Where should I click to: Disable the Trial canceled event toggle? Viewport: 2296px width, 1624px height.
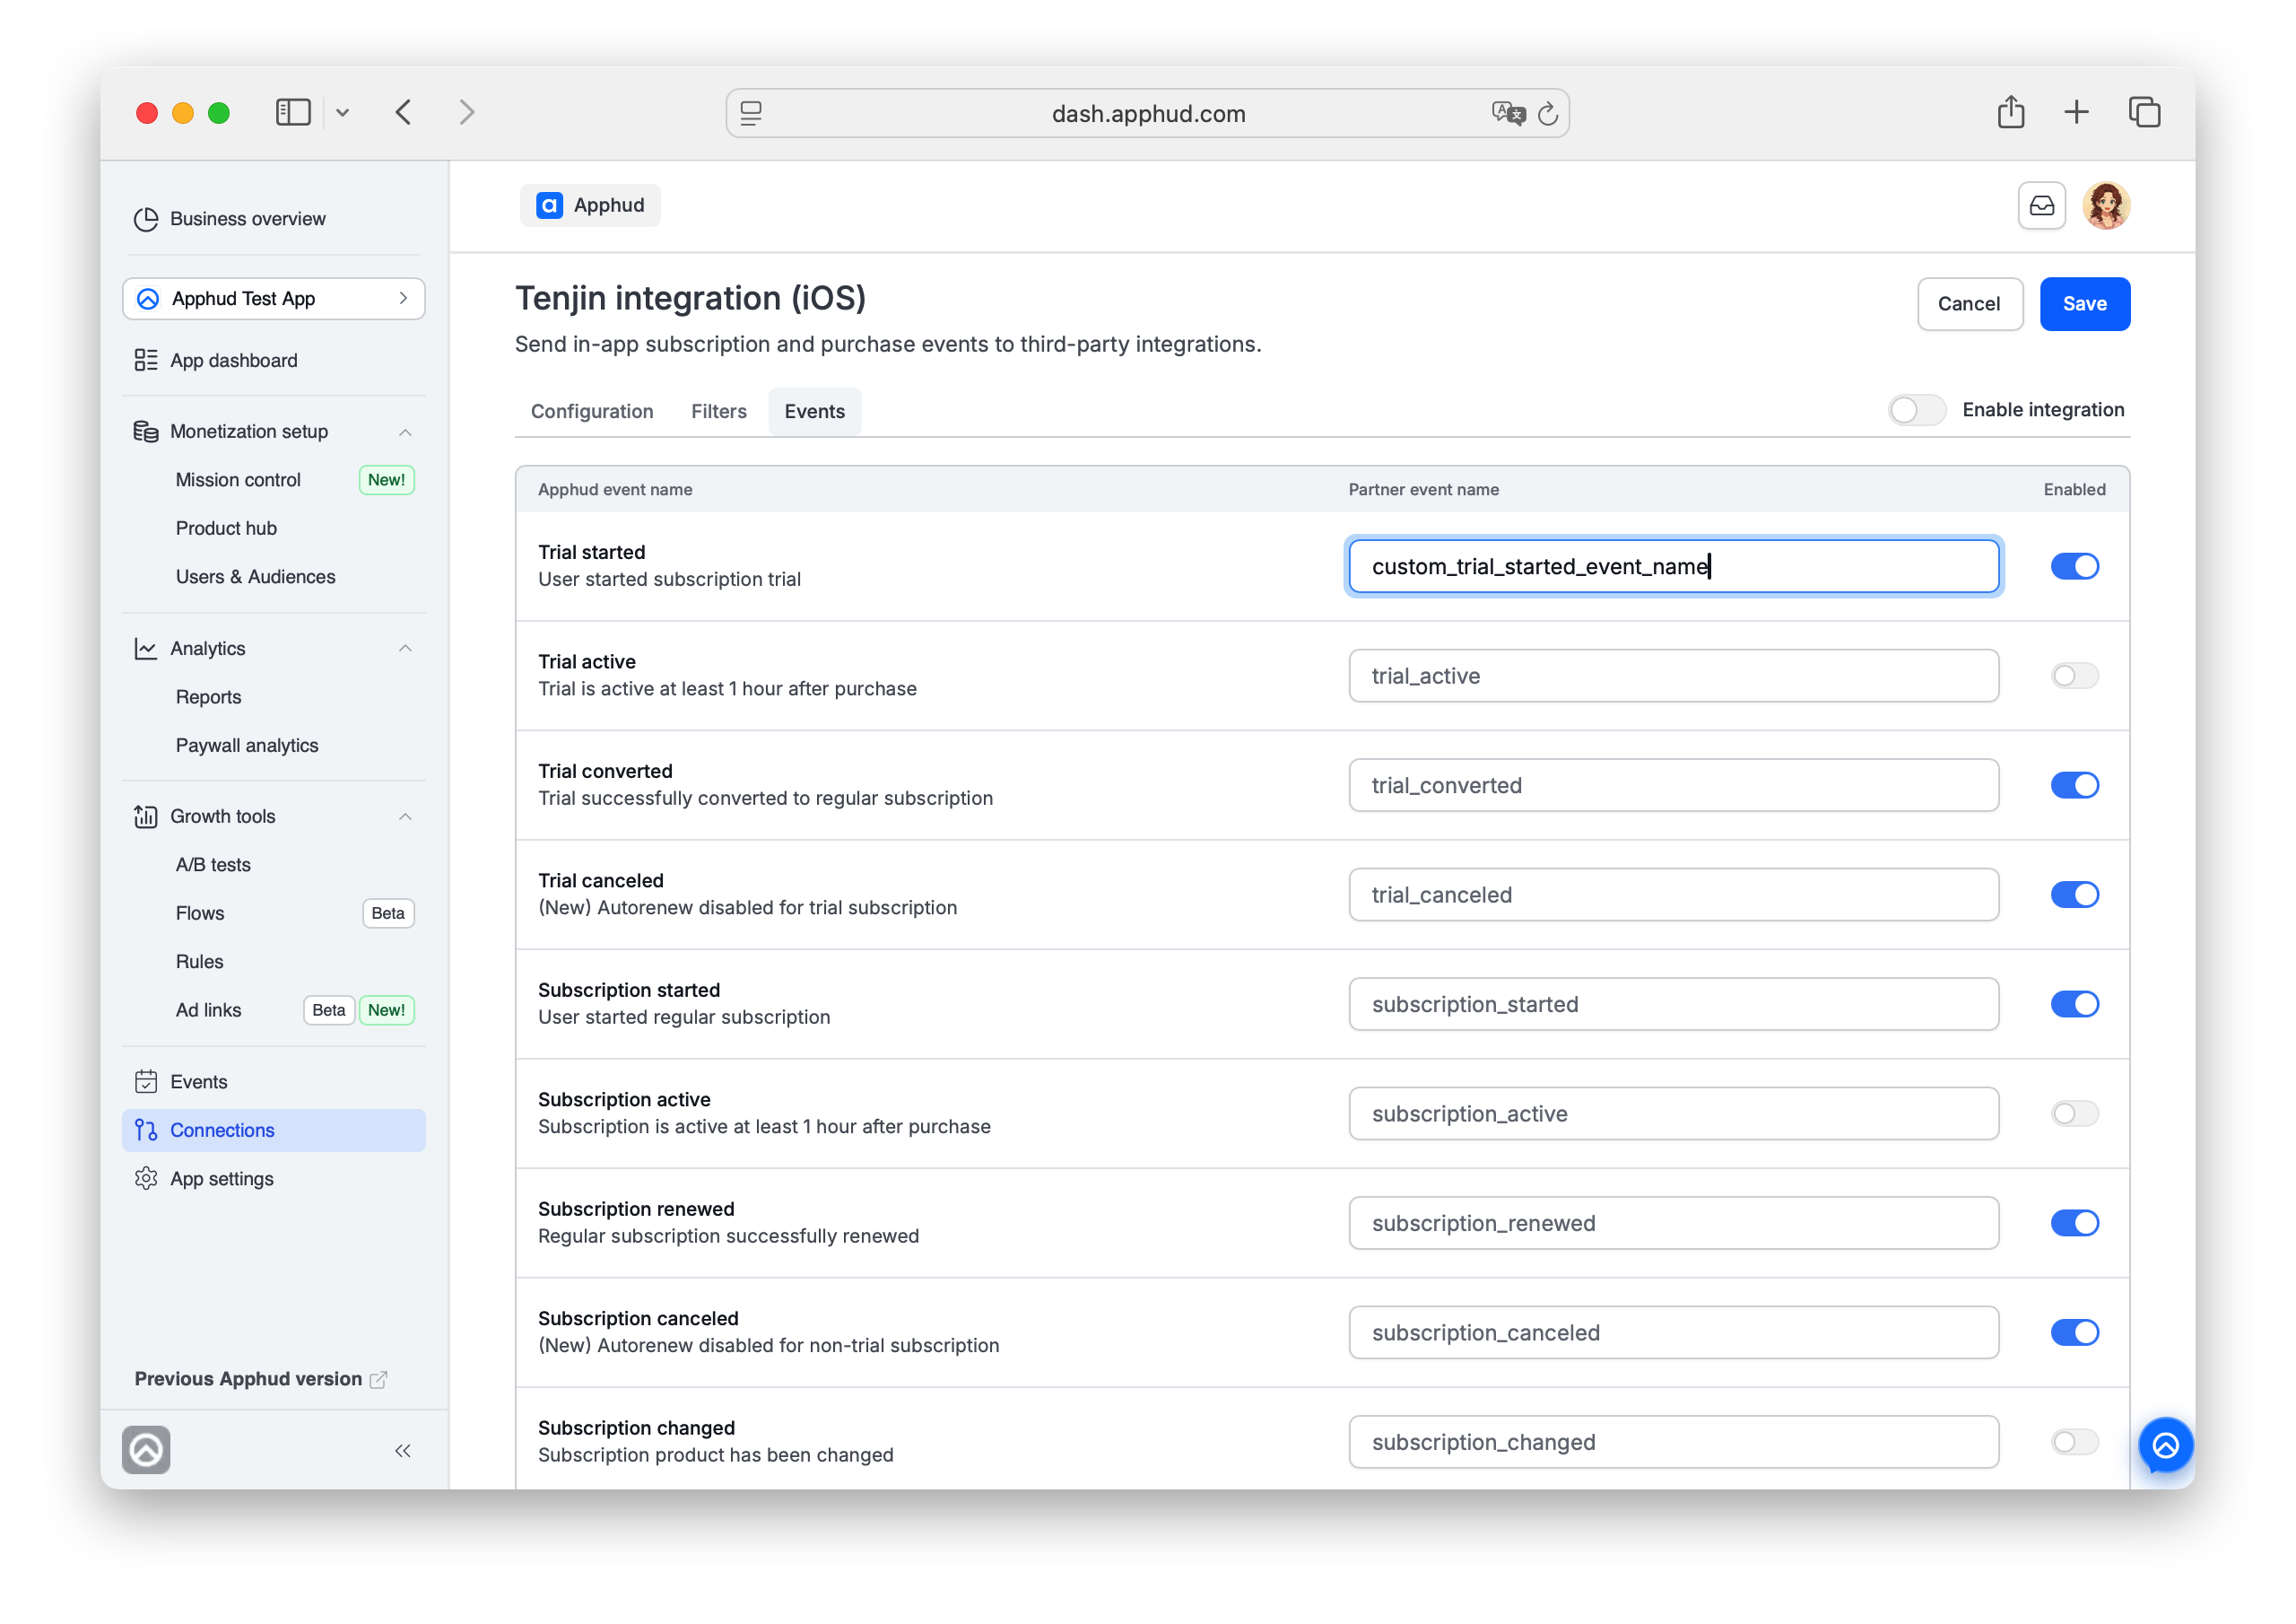[2074, 895]
